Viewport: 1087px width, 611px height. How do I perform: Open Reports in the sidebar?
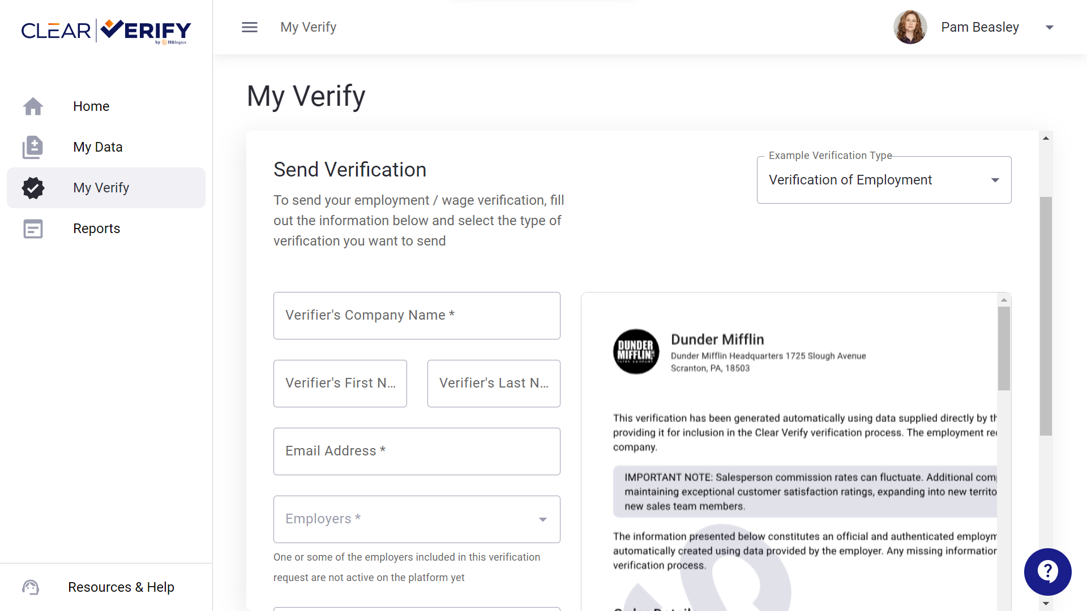pos(106,229)
